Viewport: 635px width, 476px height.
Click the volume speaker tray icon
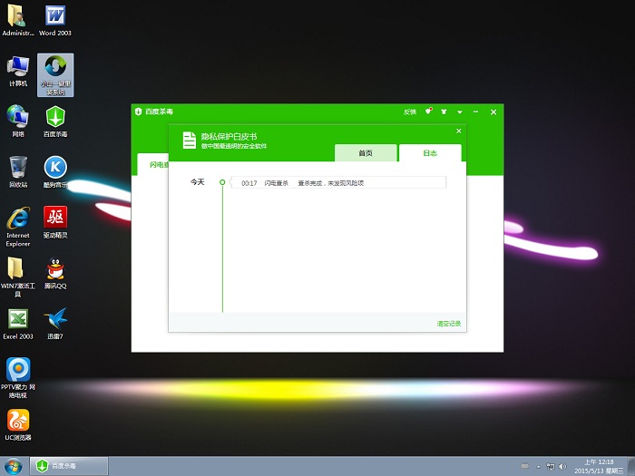(x=563, y=466)
